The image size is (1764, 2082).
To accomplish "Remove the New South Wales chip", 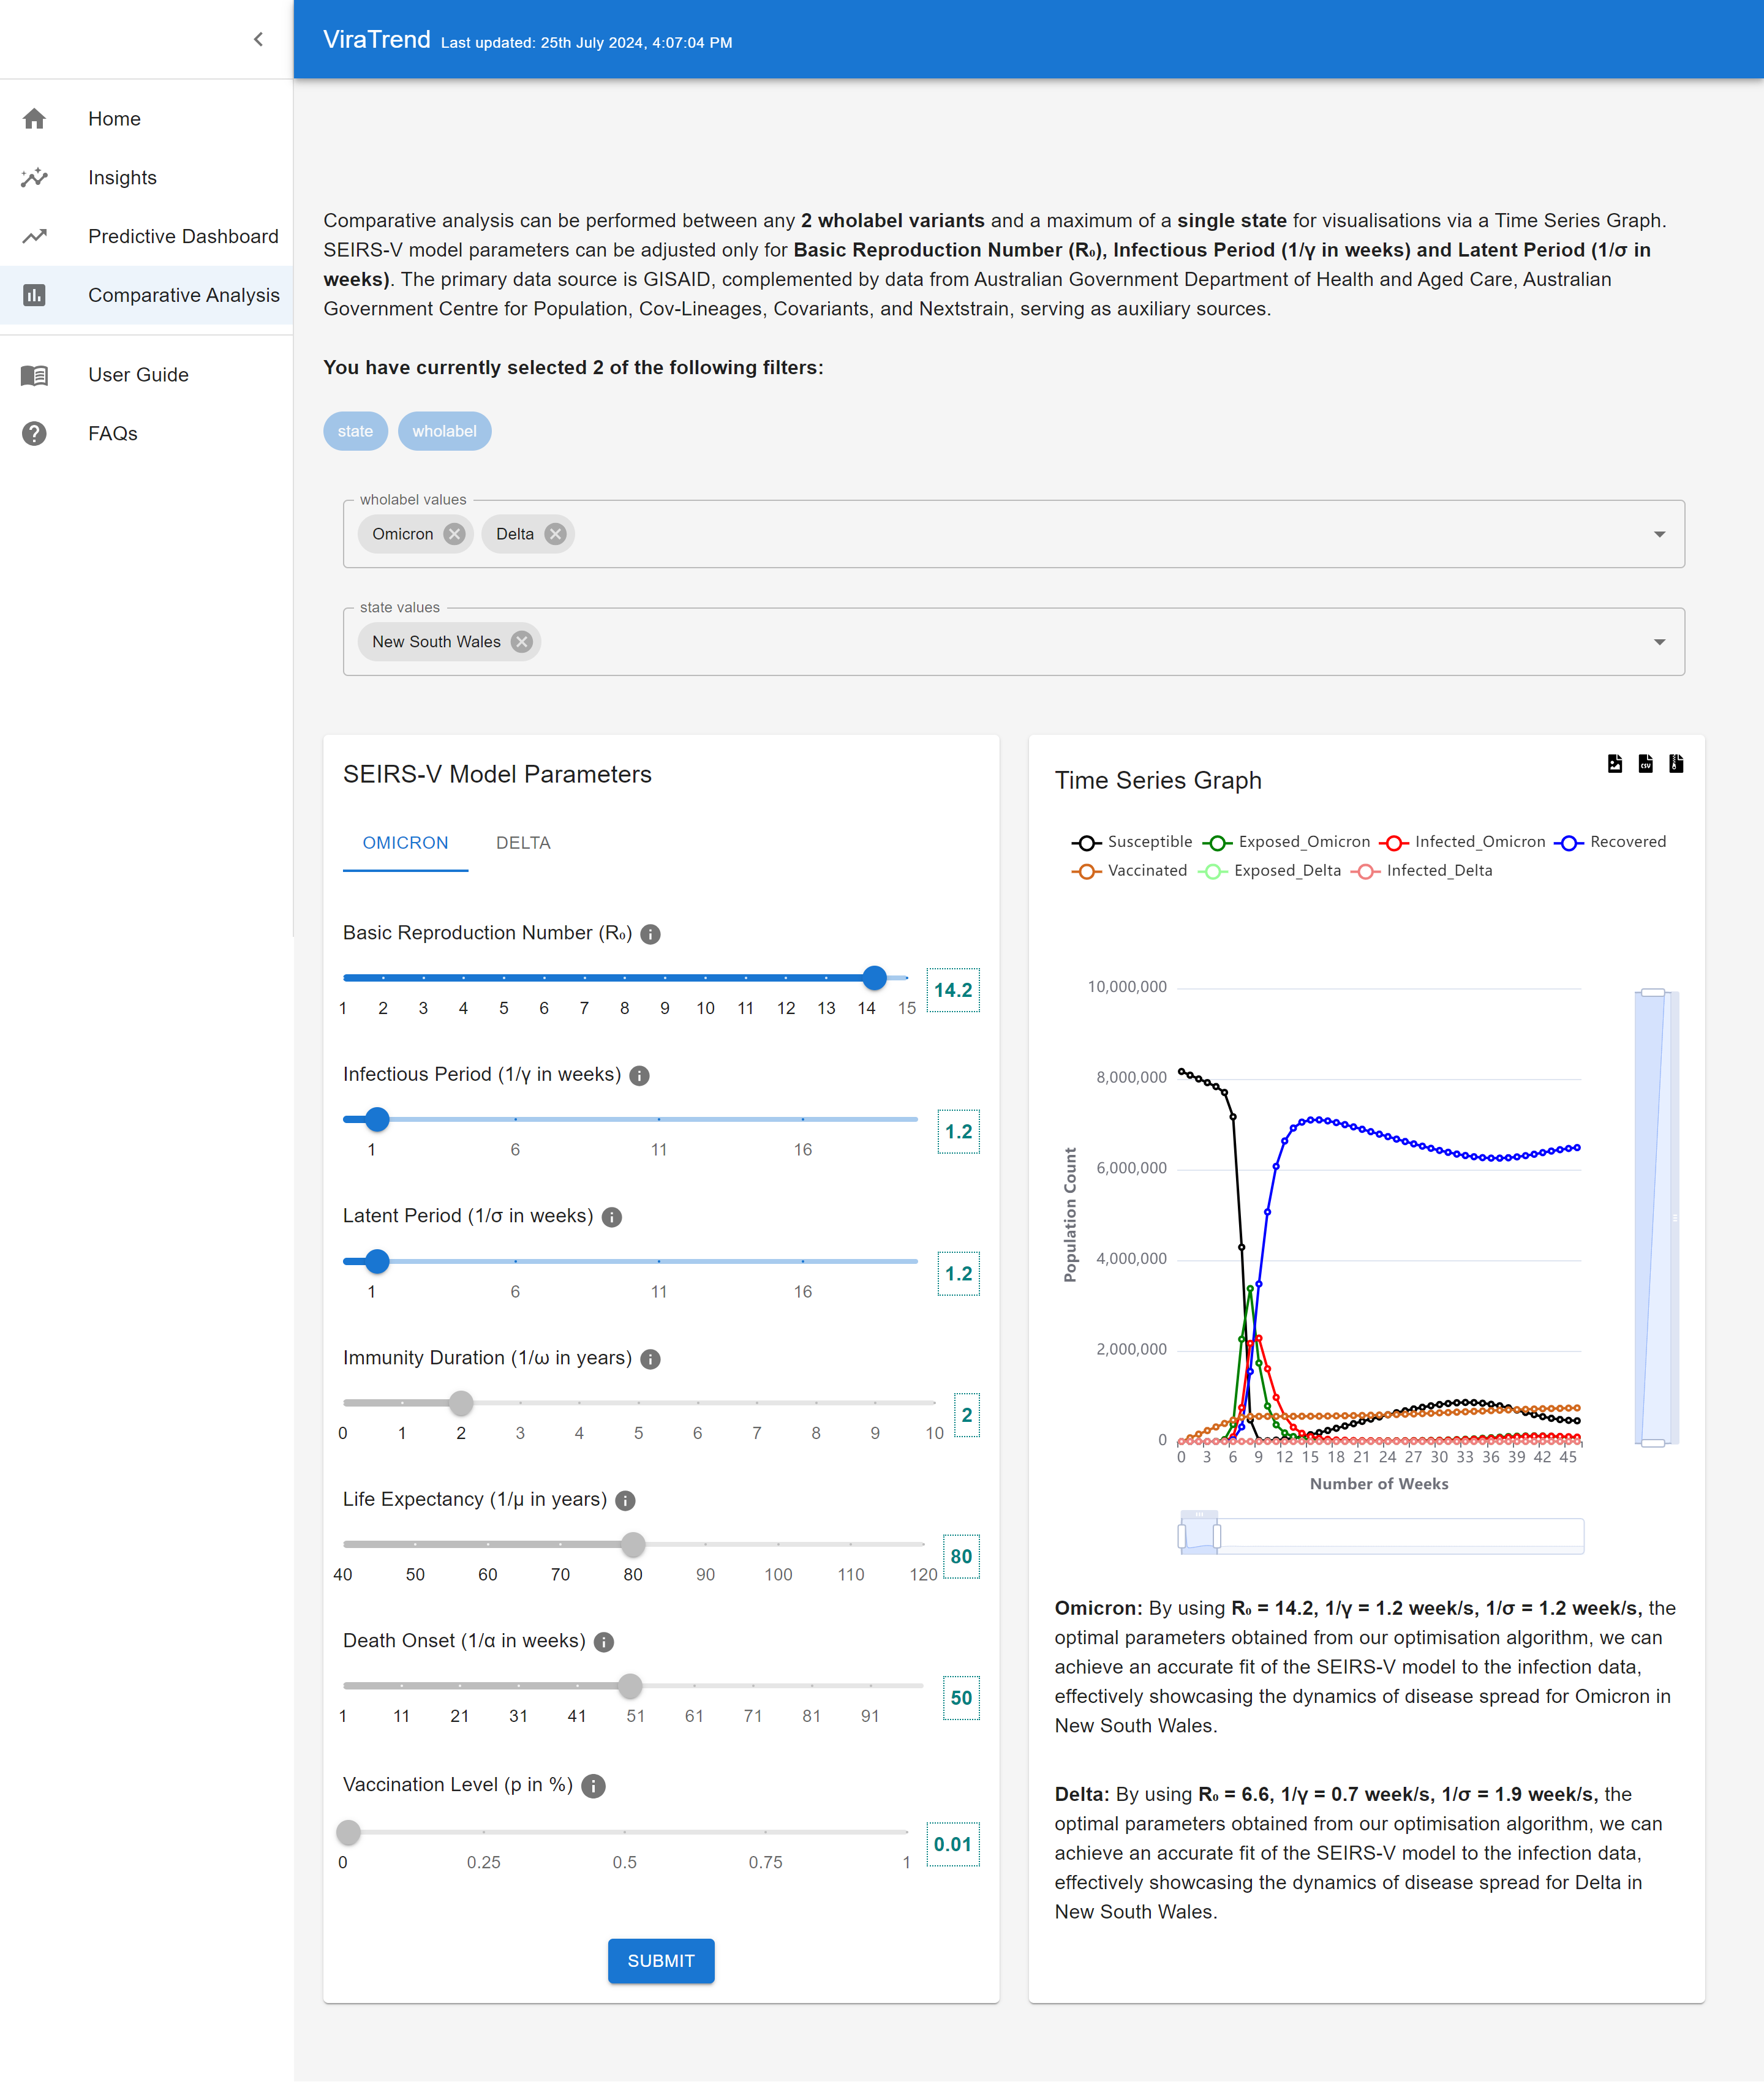I will 521,642.
